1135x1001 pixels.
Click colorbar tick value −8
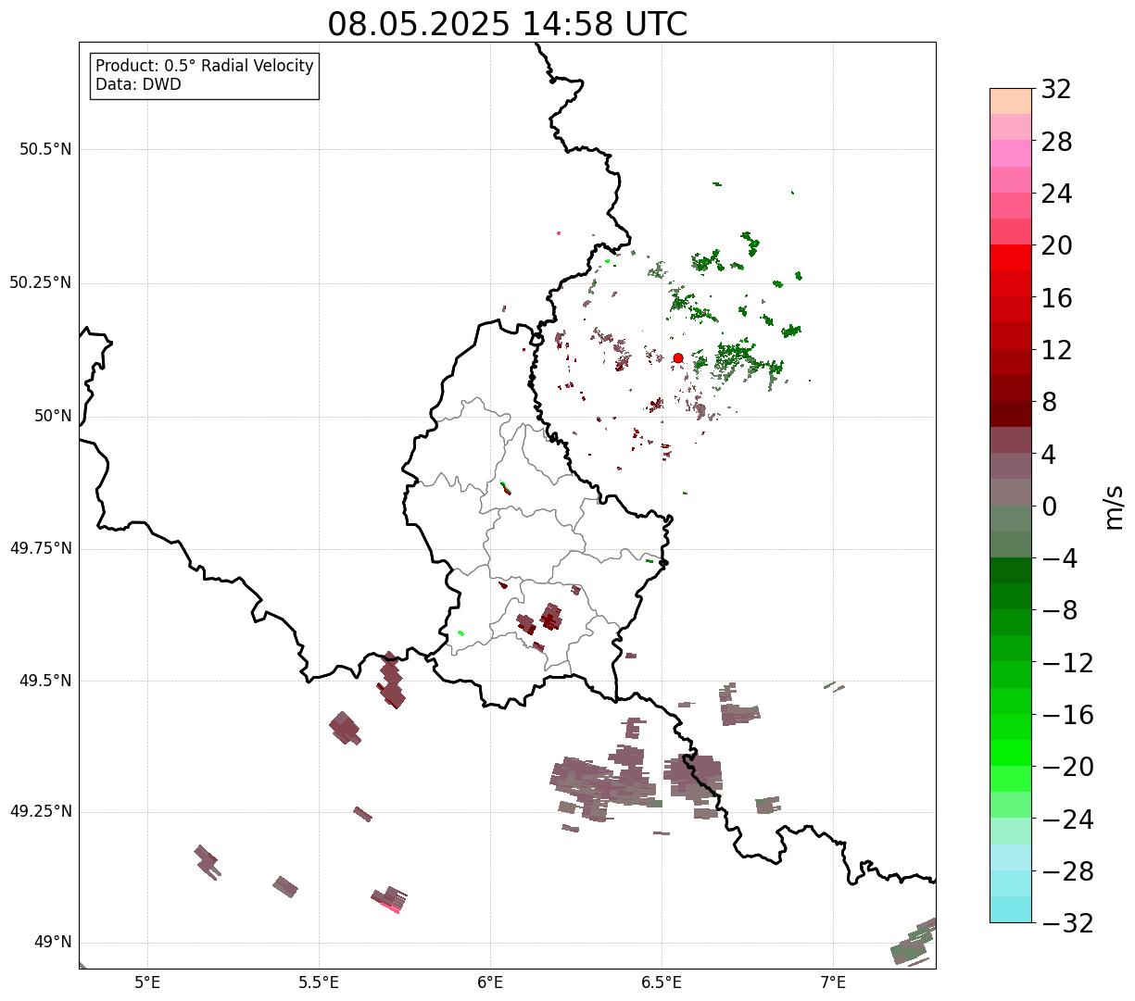[x=1058, y=611]
